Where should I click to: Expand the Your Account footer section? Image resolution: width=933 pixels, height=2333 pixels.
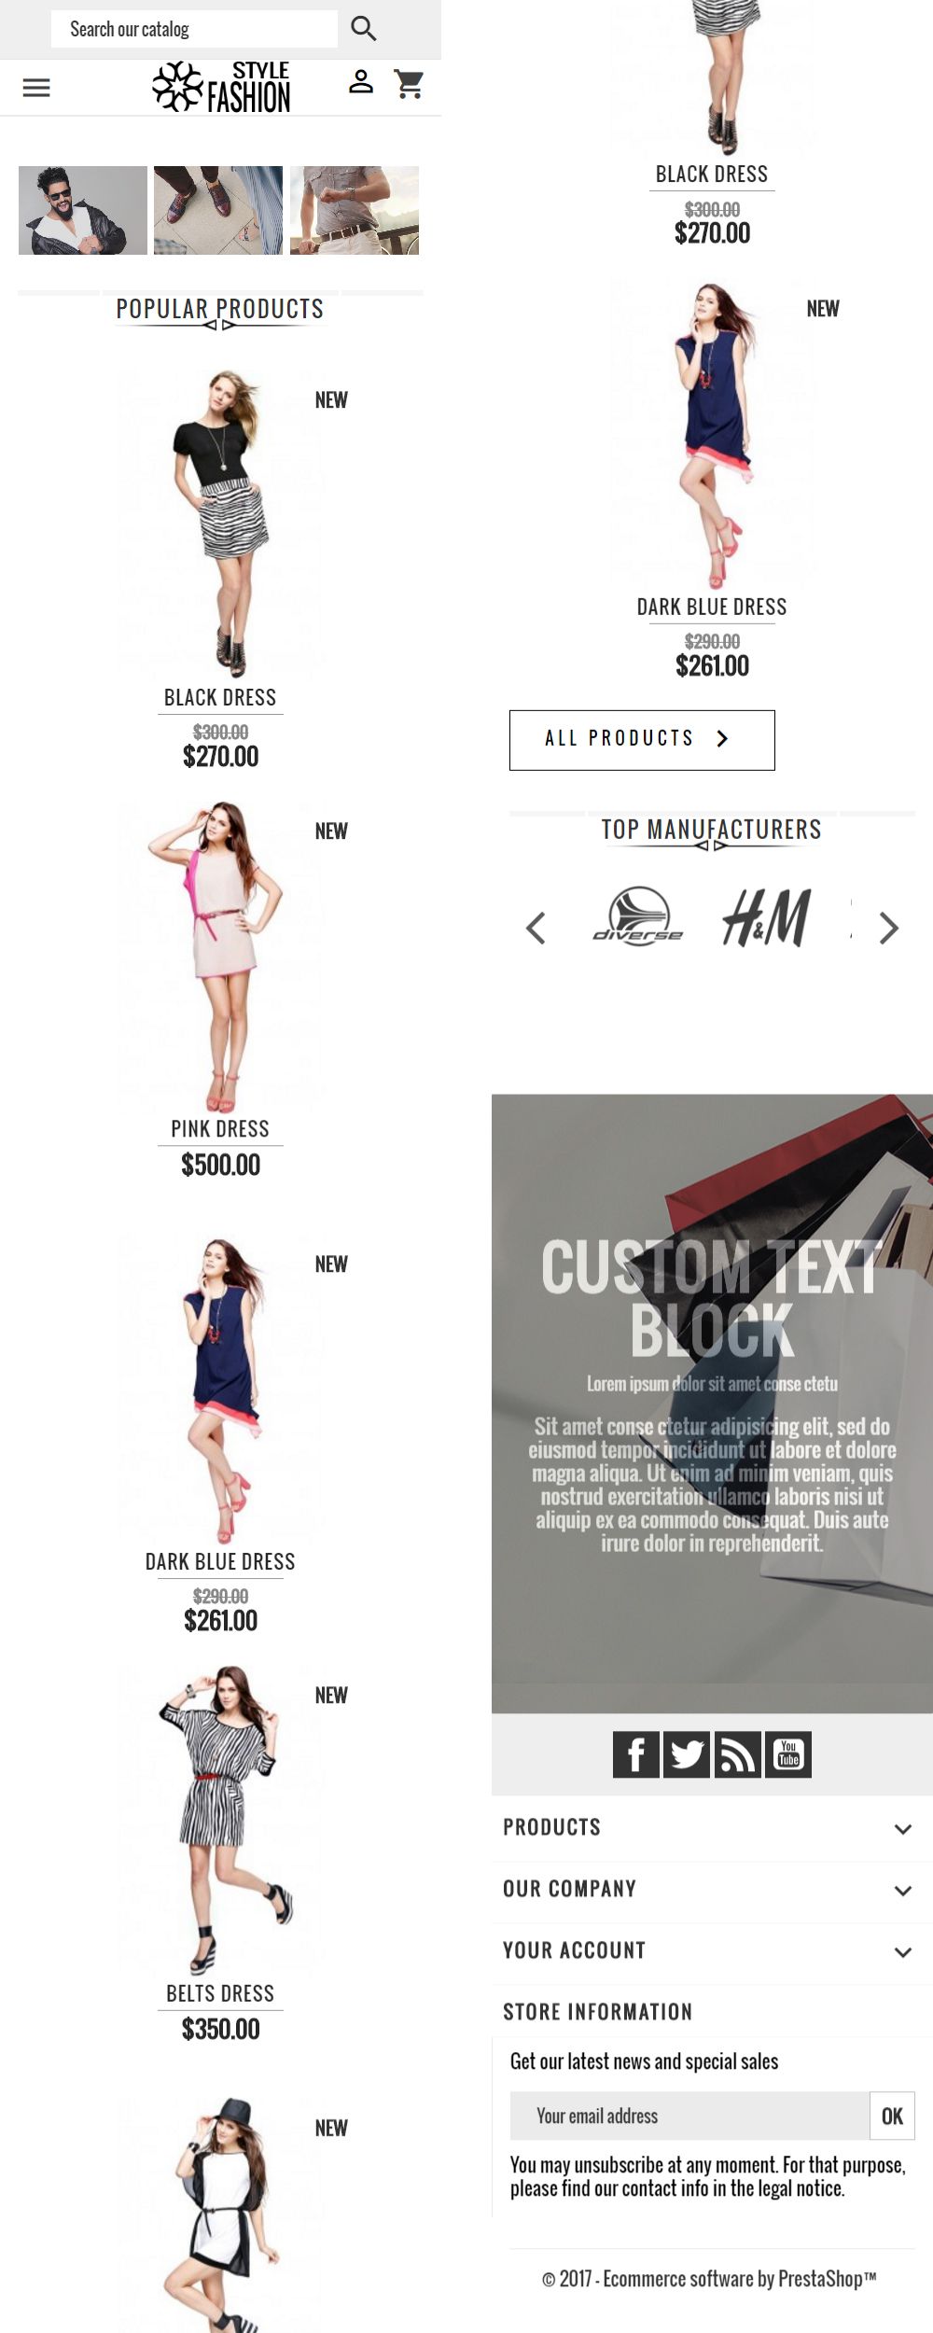(x=712, y=1951)
